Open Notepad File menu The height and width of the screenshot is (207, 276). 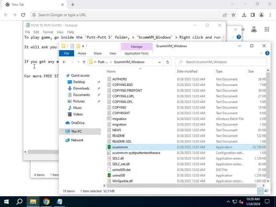(x=27, y=32)
